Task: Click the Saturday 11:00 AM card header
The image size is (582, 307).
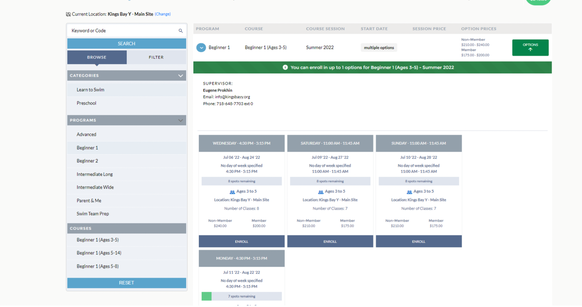Action: [x=330, y=143]
